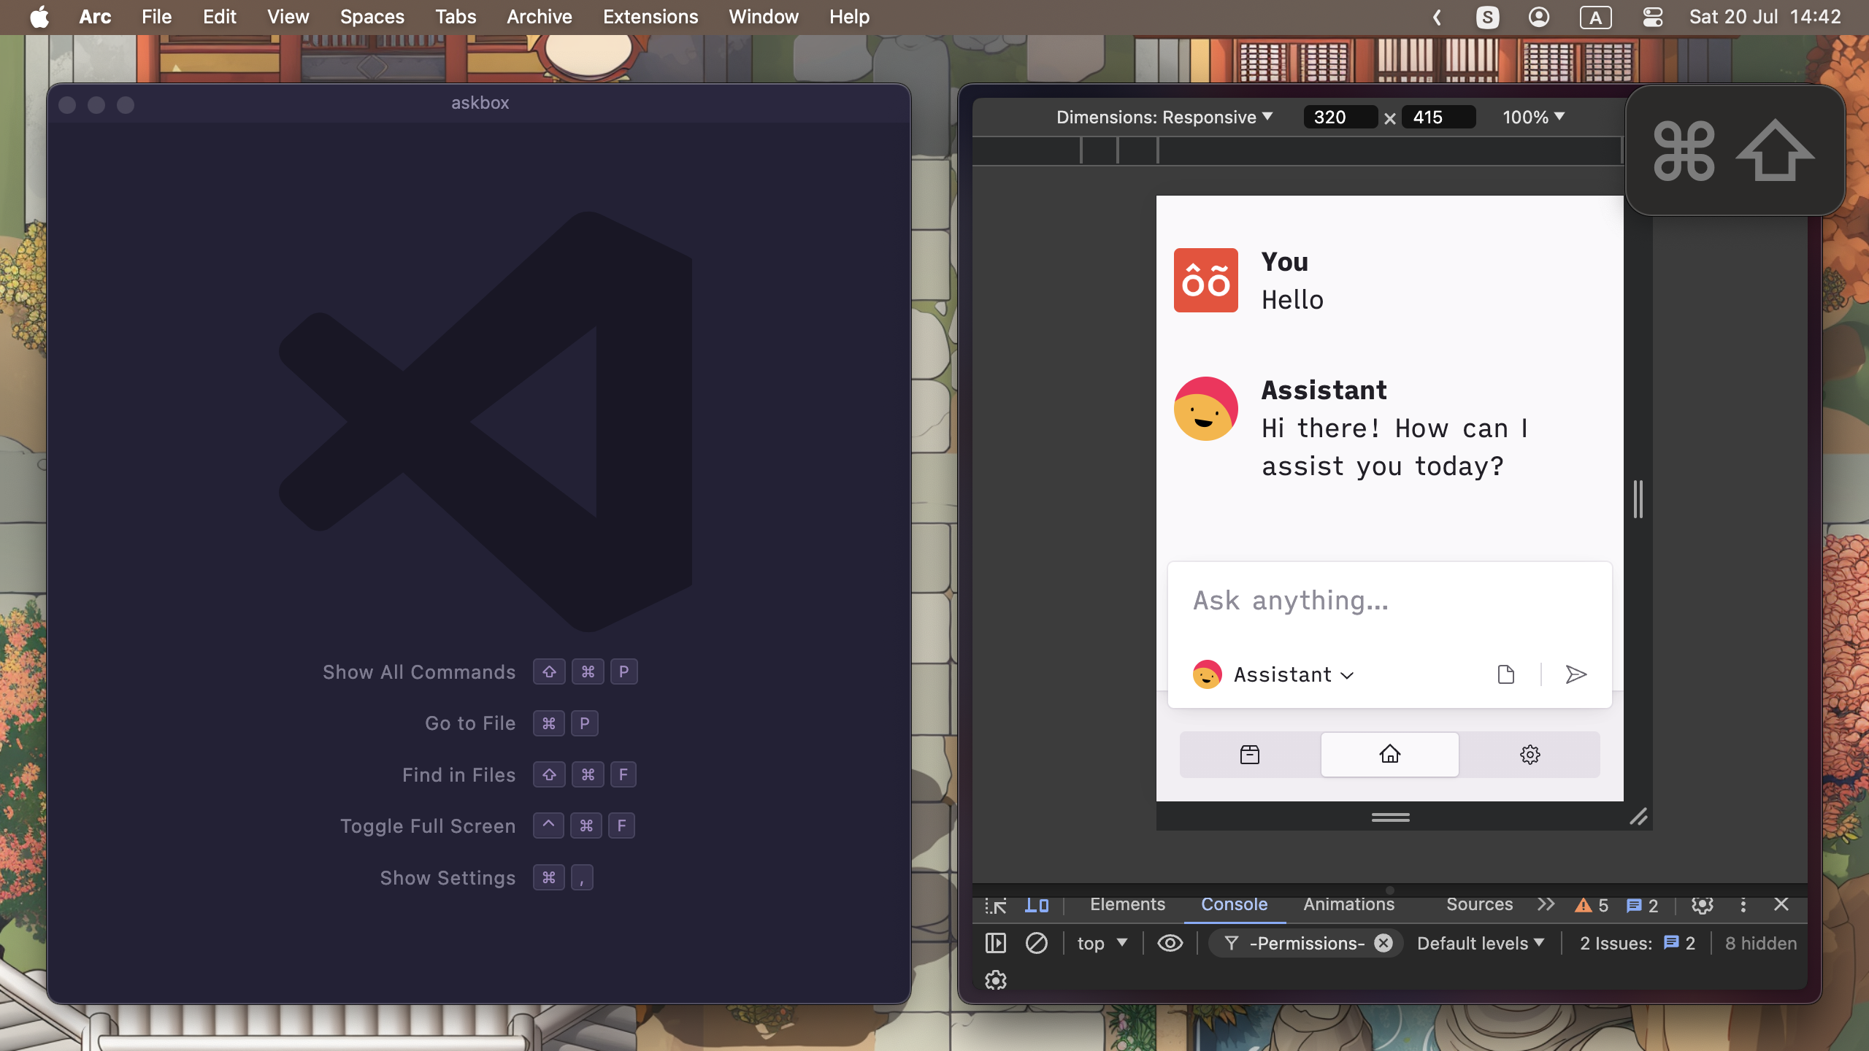This screenshot has height=1051, width=1869.
Task: Click the attach file icon in chat box
Action: pos(1505,674)
